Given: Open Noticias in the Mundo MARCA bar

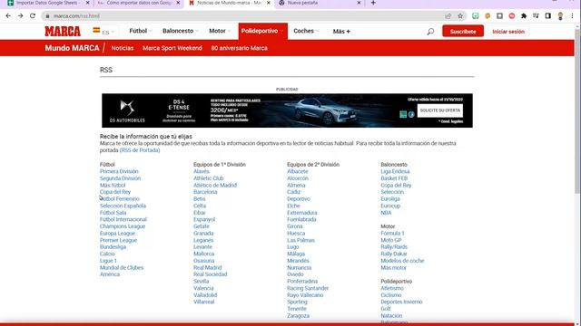Looking at the screenshot, I should pos(123,48).
